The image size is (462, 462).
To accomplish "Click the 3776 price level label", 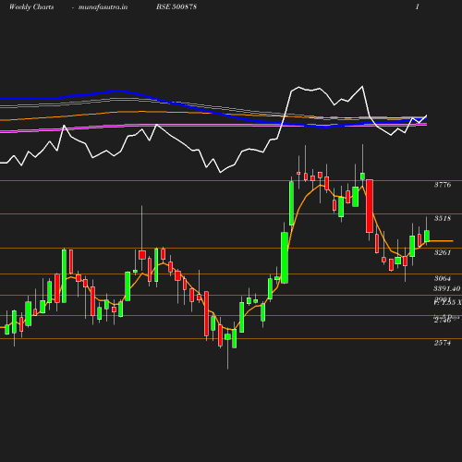I will tap(443, 185).
